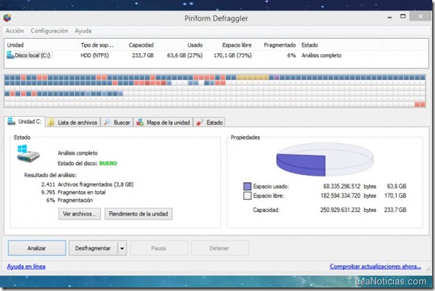
Task: Switch to the Mapa de la unidad tab
Action: 163,122
